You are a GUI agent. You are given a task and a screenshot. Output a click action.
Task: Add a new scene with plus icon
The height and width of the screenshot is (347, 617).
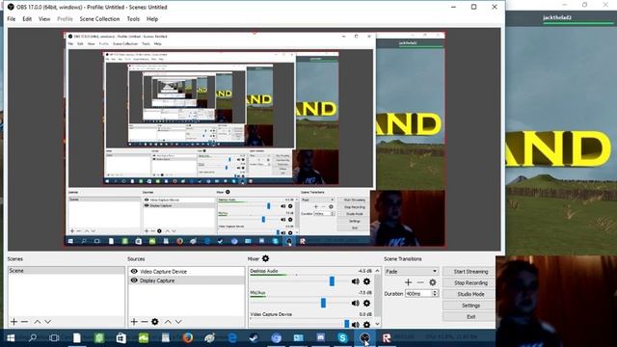point(13,322)
